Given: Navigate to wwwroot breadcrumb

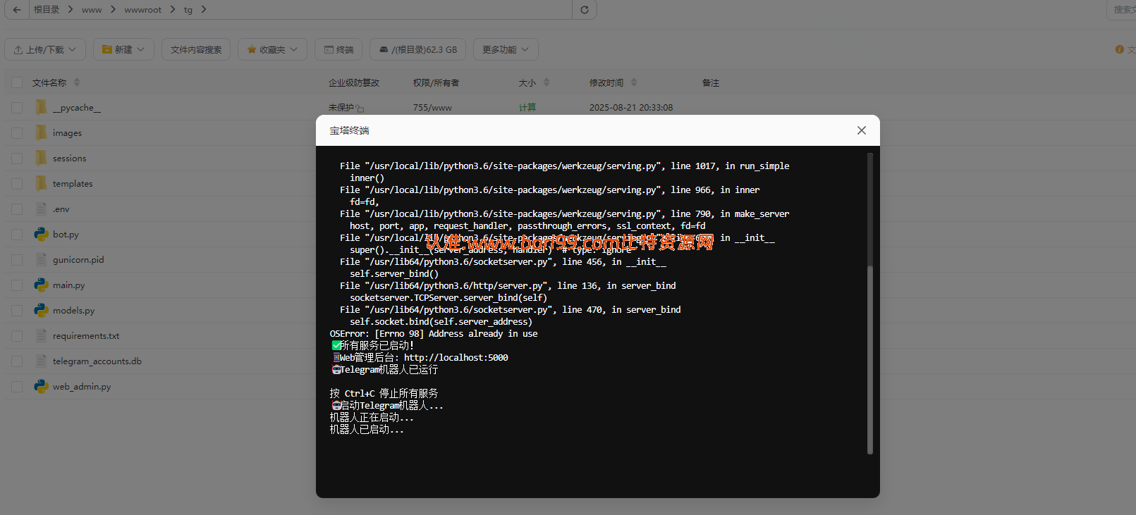Looking at the screenshot, I should coord(143,10).
